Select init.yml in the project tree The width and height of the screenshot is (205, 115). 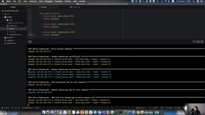coord(12,29)
